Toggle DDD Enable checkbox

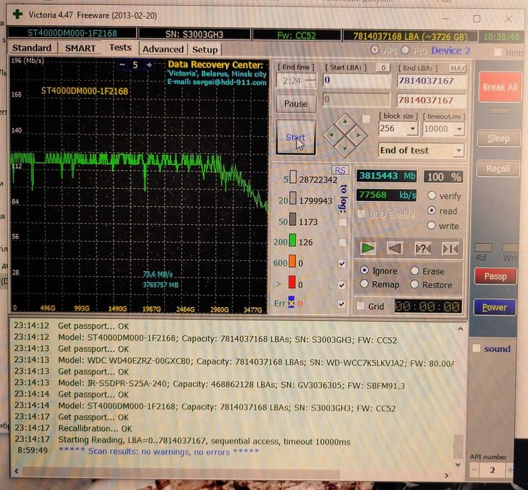[x=362, y=214]
